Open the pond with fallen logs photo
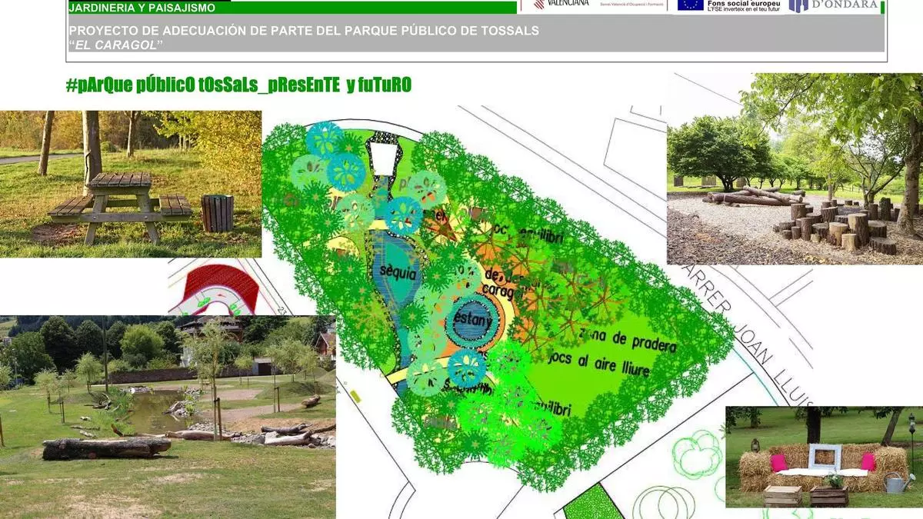 168,417
